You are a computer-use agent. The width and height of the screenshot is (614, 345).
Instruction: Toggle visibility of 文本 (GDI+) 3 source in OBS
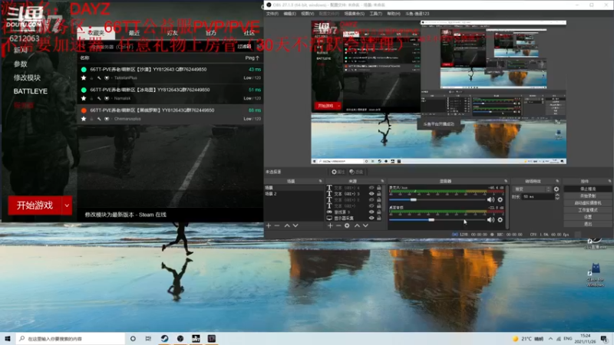[x=371, y=194]
